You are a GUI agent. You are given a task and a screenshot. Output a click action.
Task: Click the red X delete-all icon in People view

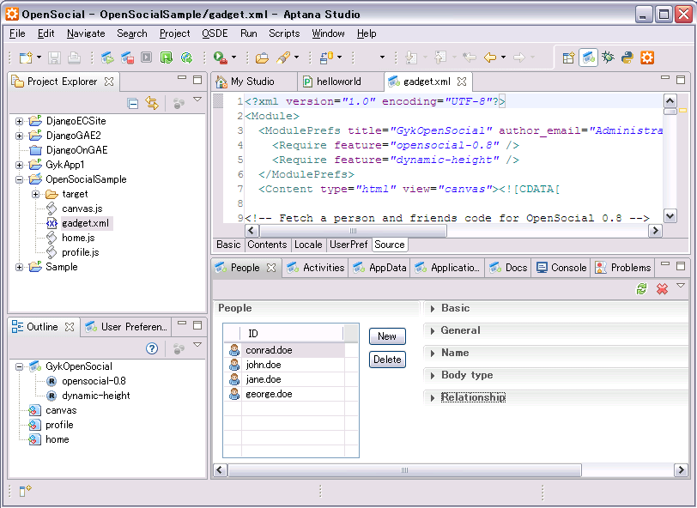662,289
